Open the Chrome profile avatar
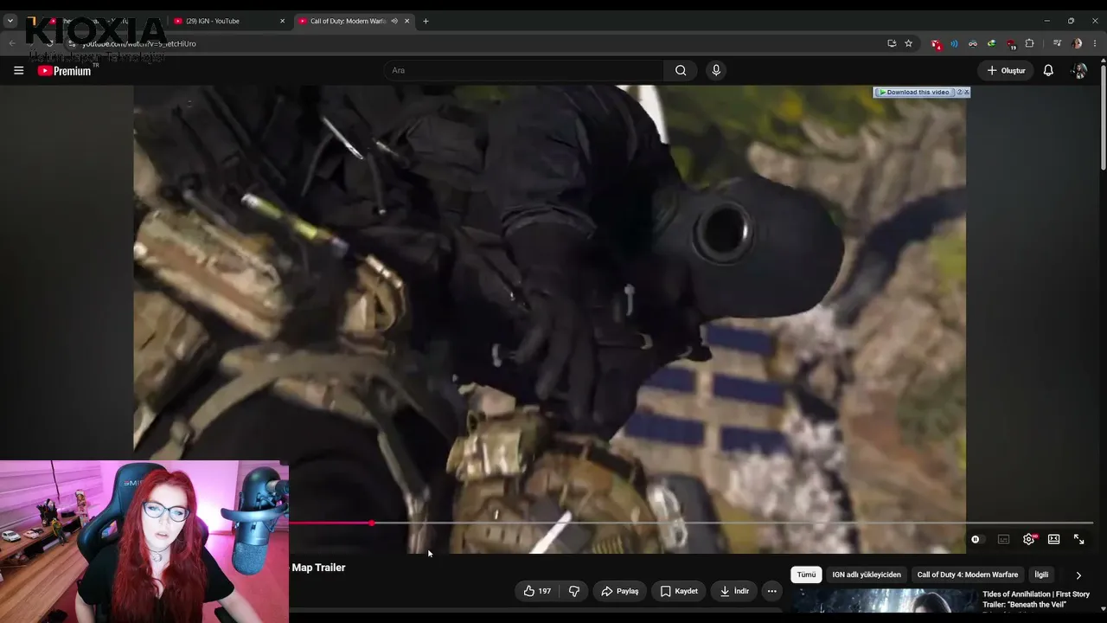Viewport: 1107px width, 623px height. [x=1077, y=43]
